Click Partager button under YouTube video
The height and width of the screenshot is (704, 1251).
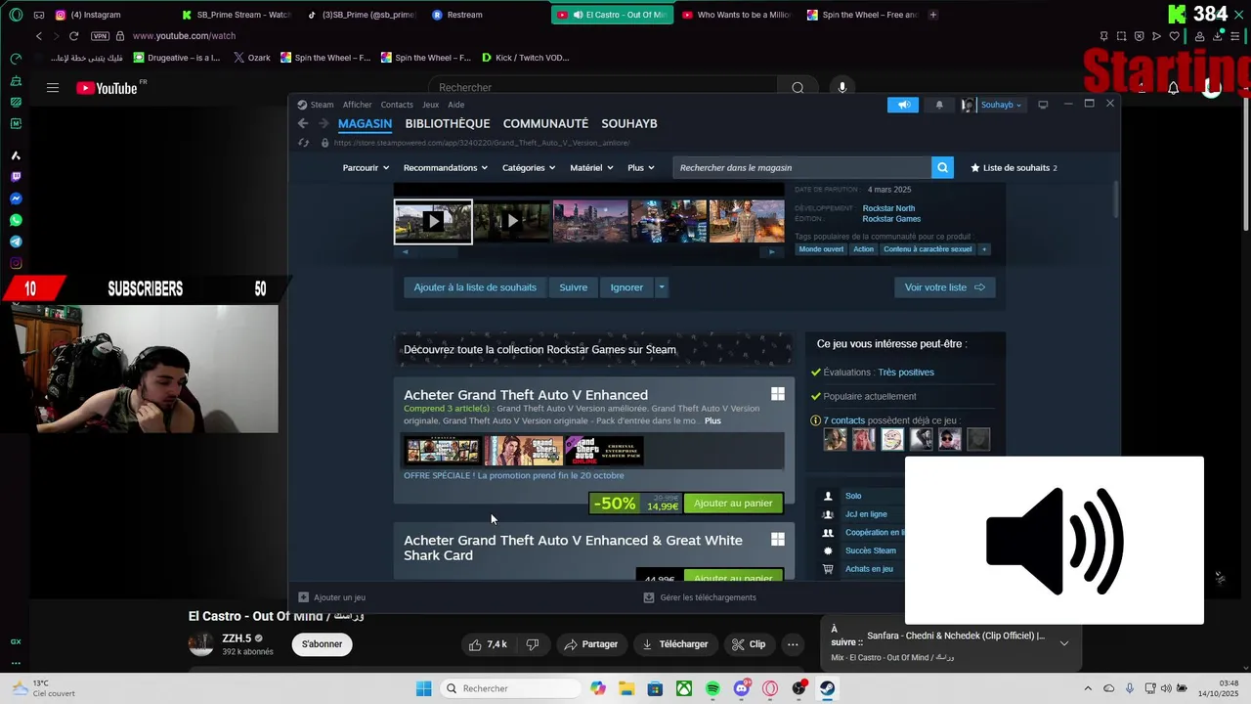coord(591,644)
